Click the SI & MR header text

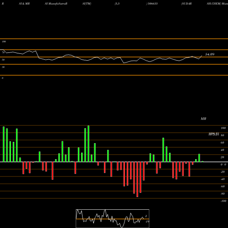pos(24,4)
